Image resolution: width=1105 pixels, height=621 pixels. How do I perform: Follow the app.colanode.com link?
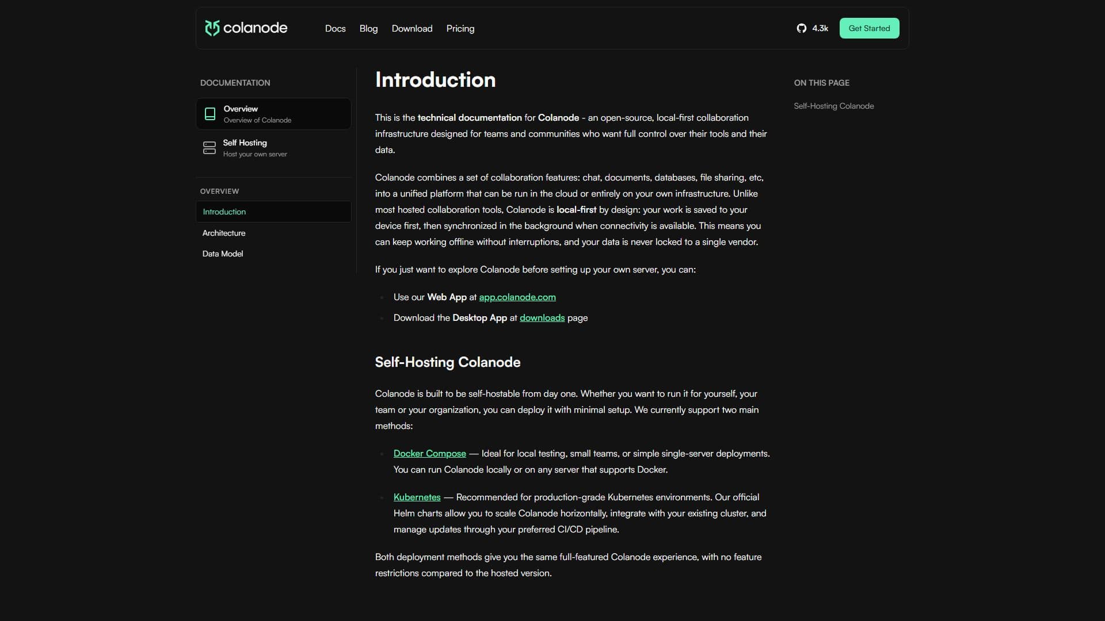click(x=517, y=297)
